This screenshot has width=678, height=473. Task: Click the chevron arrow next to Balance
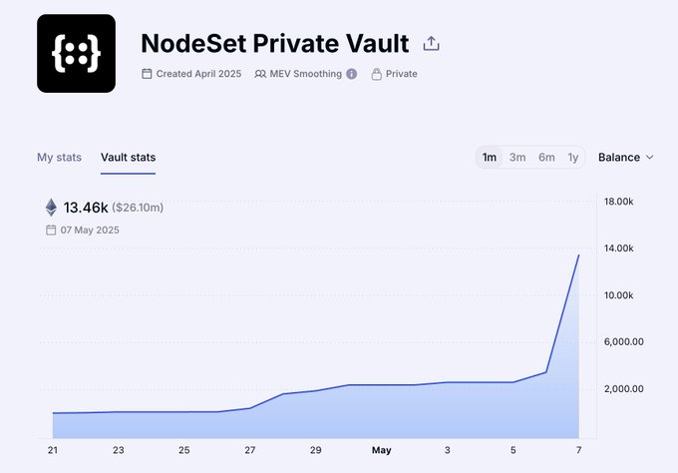650,158
